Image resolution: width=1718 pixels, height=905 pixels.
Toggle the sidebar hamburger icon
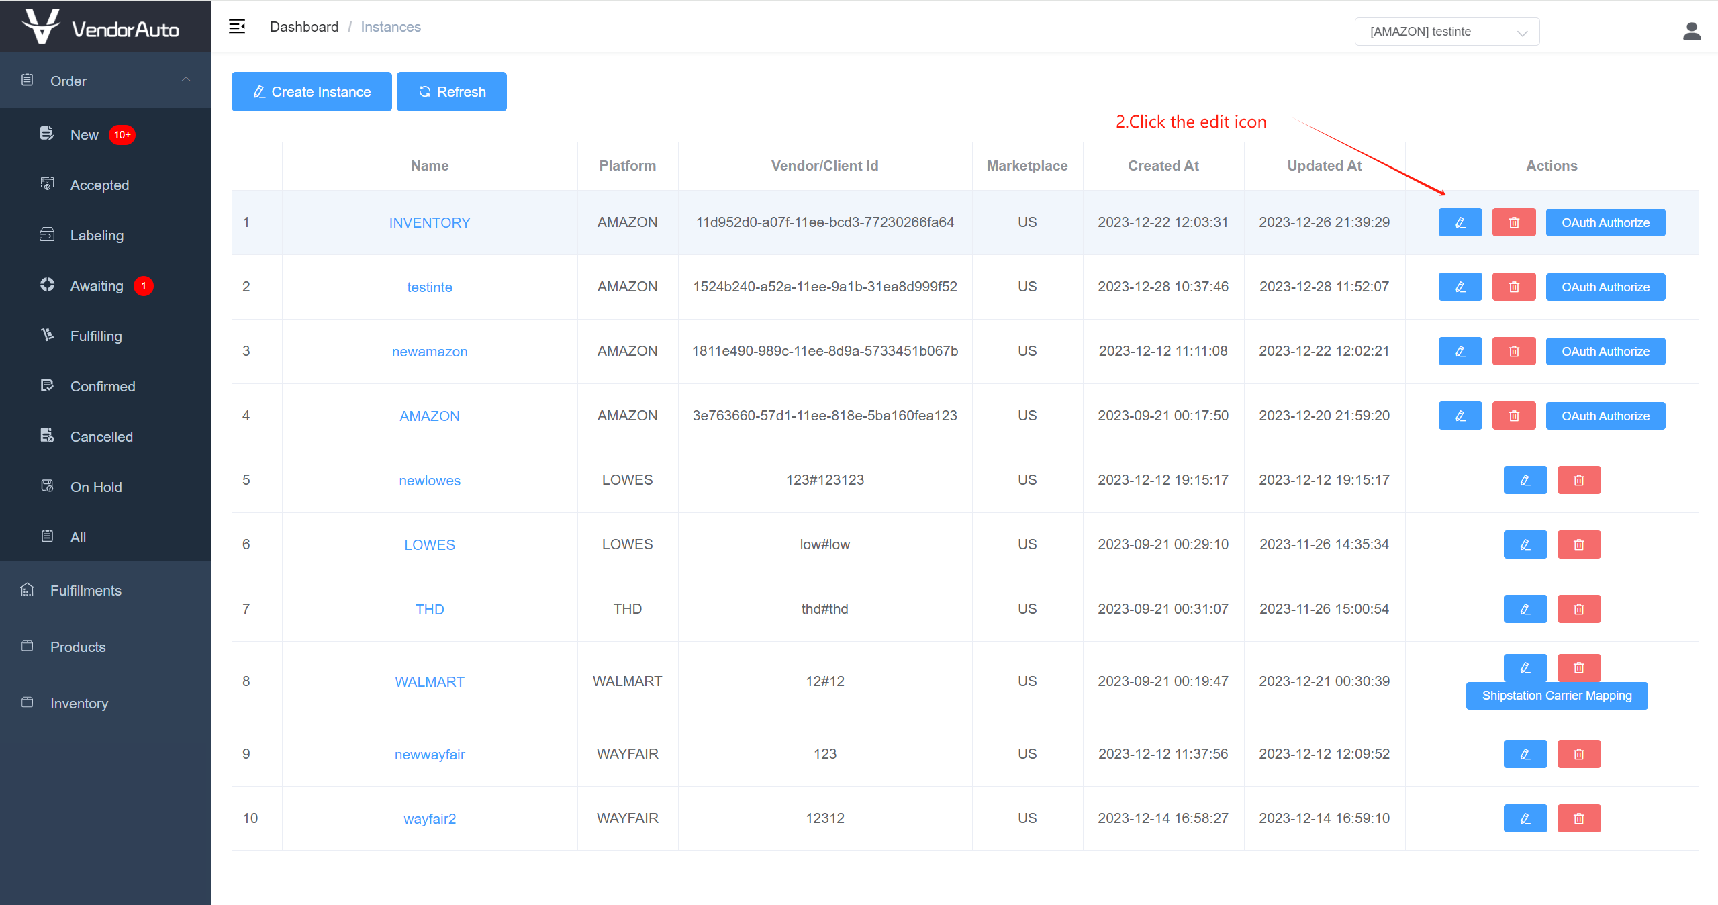click(237, 27)
